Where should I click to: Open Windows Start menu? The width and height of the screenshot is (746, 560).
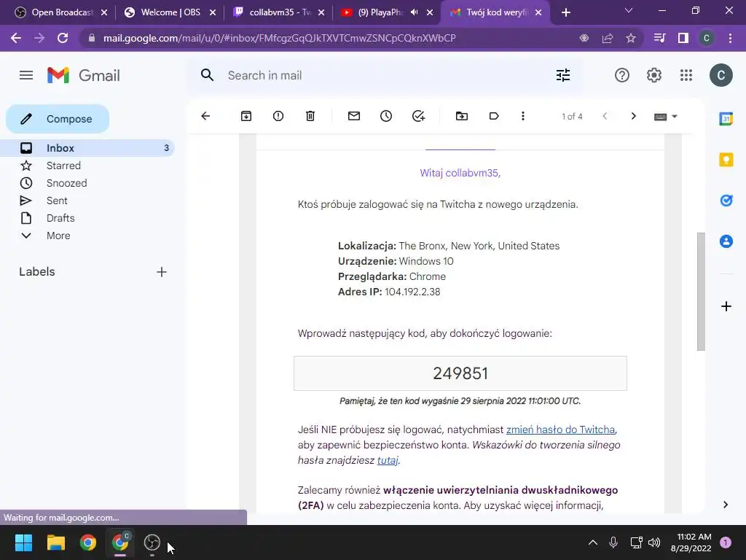click(24, 542)
